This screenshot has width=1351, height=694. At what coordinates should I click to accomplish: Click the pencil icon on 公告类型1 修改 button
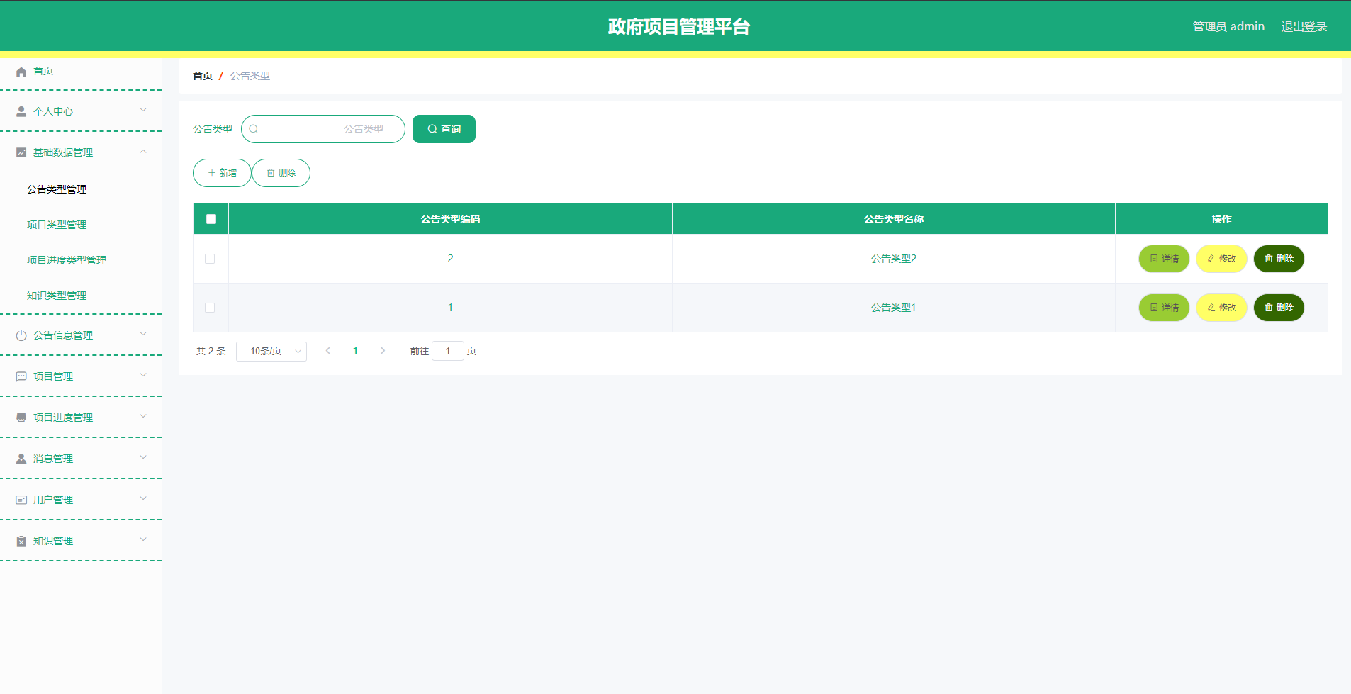tap(1210, 308)
